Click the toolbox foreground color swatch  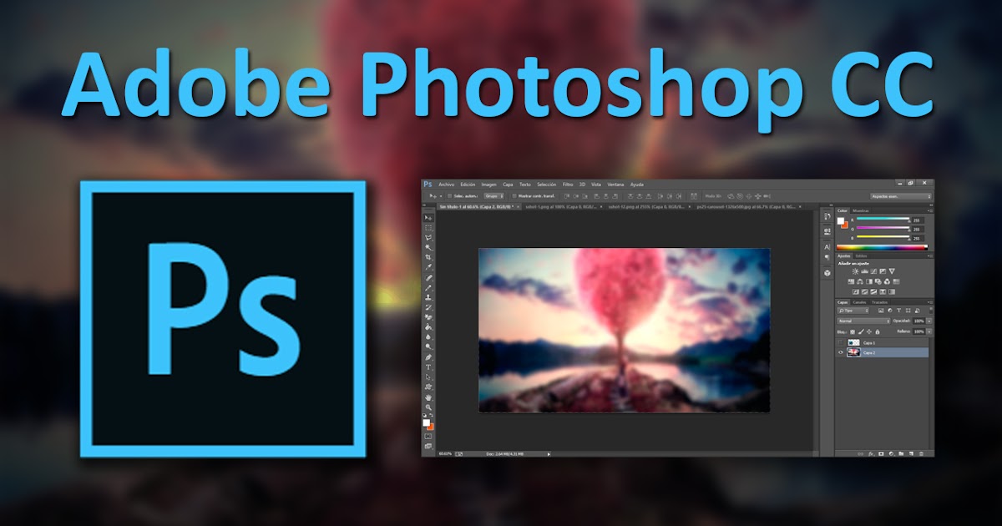click(x=426, y=422)
